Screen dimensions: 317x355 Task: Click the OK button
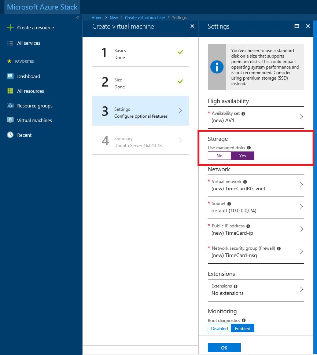click(x=224, y=347)
